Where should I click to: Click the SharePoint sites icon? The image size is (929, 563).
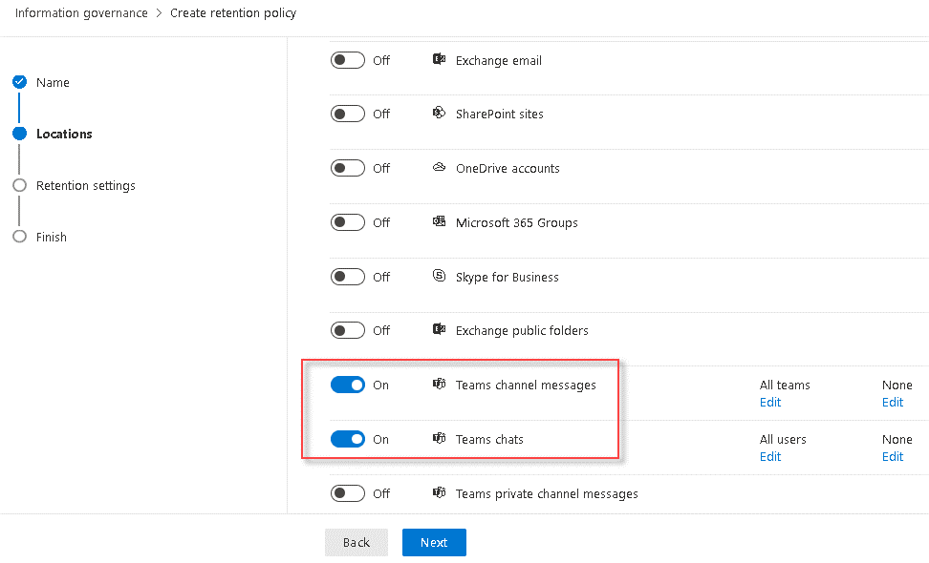438,113
